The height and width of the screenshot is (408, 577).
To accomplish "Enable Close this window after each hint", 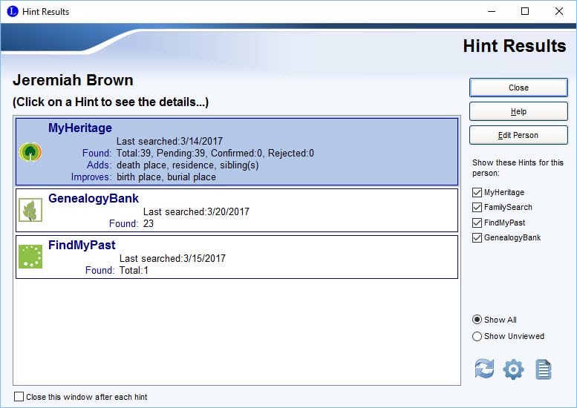I will [19, 397].
